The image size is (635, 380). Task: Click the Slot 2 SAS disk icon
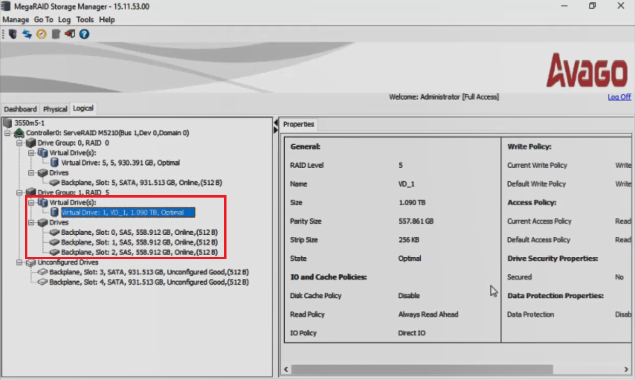pos(54,252)
